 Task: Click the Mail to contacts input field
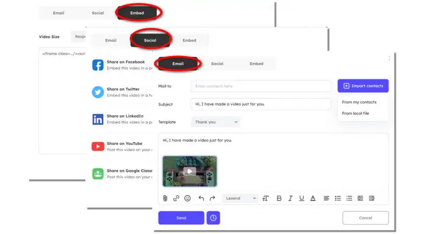coord(261,86)
